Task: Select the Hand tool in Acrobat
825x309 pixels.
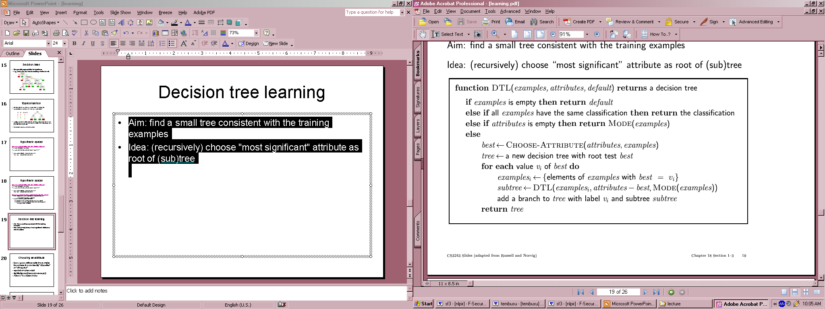Action: [422, 34]
